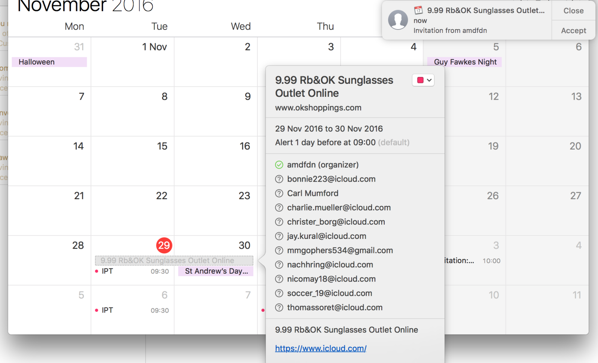Select invitee mmgophers534@gmail.com
Image resolution: width=598 pixels, height=363 pixels.
coord(340,250)
